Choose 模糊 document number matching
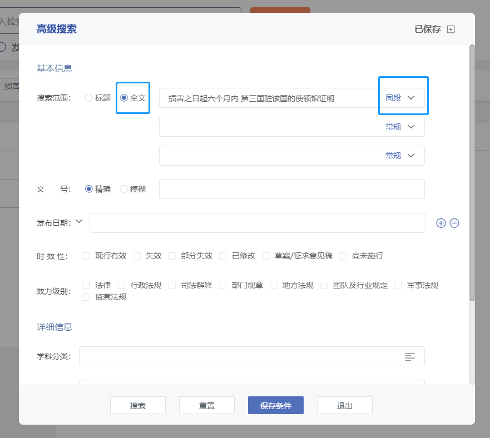Image resolution: width=490 pixels, height=438 pixels. pyautogui.click(x=124, y=189)
